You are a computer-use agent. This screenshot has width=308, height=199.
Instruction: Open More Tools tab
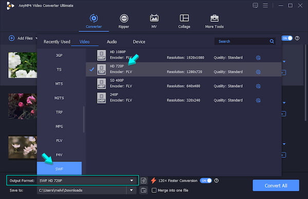pos(214,21)
